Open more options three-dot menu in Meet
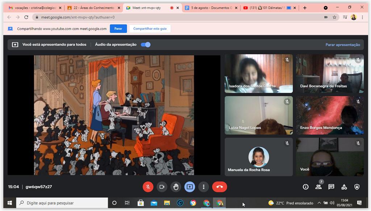The width and height of the screenshot is (371, 211). point(204,187)
